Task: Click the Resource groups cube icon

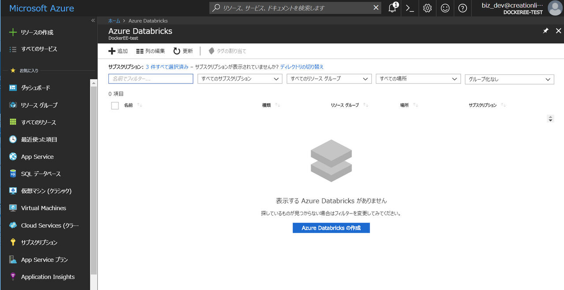Action: 13,105
